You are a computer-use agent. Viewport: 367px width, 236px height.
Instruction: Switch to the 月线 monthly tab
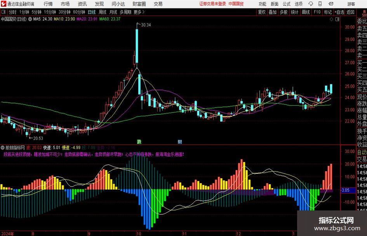(113, 12)
